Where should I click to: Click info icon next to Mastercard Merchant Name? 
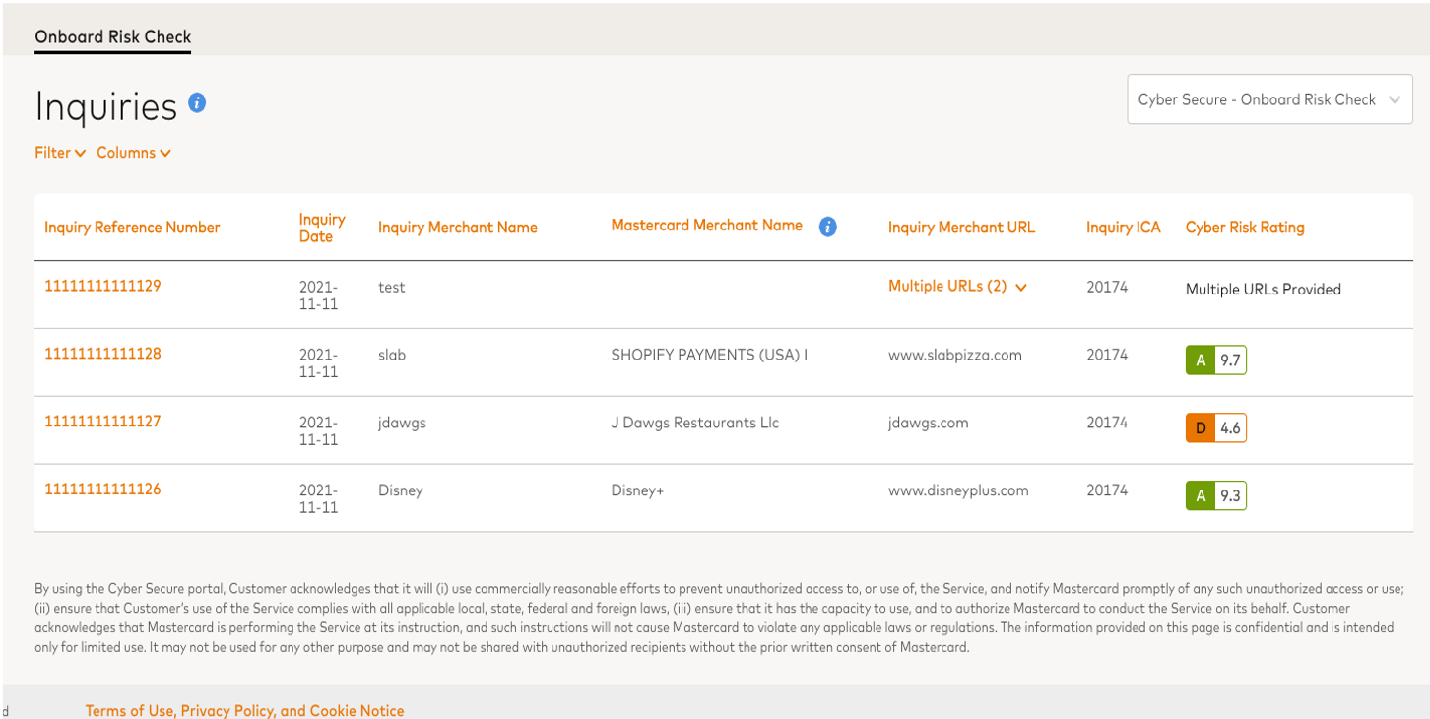(828, 228)
